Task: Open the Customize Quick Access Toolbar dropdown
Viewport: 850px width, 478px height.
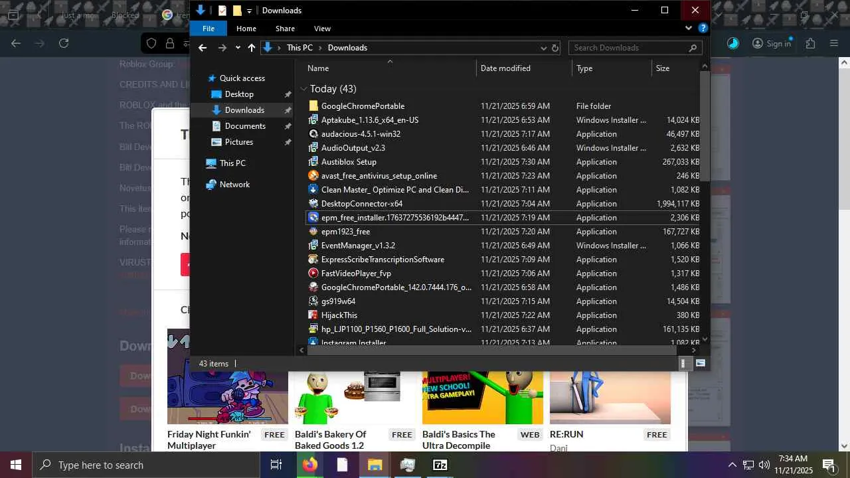Action: [250, 11]
